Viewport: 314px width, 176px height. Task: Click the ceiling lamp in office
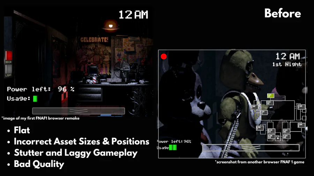pyautogui.click(x=111, y=26)
